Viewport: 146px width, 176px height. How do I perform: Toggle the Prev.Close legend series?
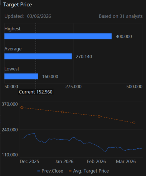coord(50,171)
